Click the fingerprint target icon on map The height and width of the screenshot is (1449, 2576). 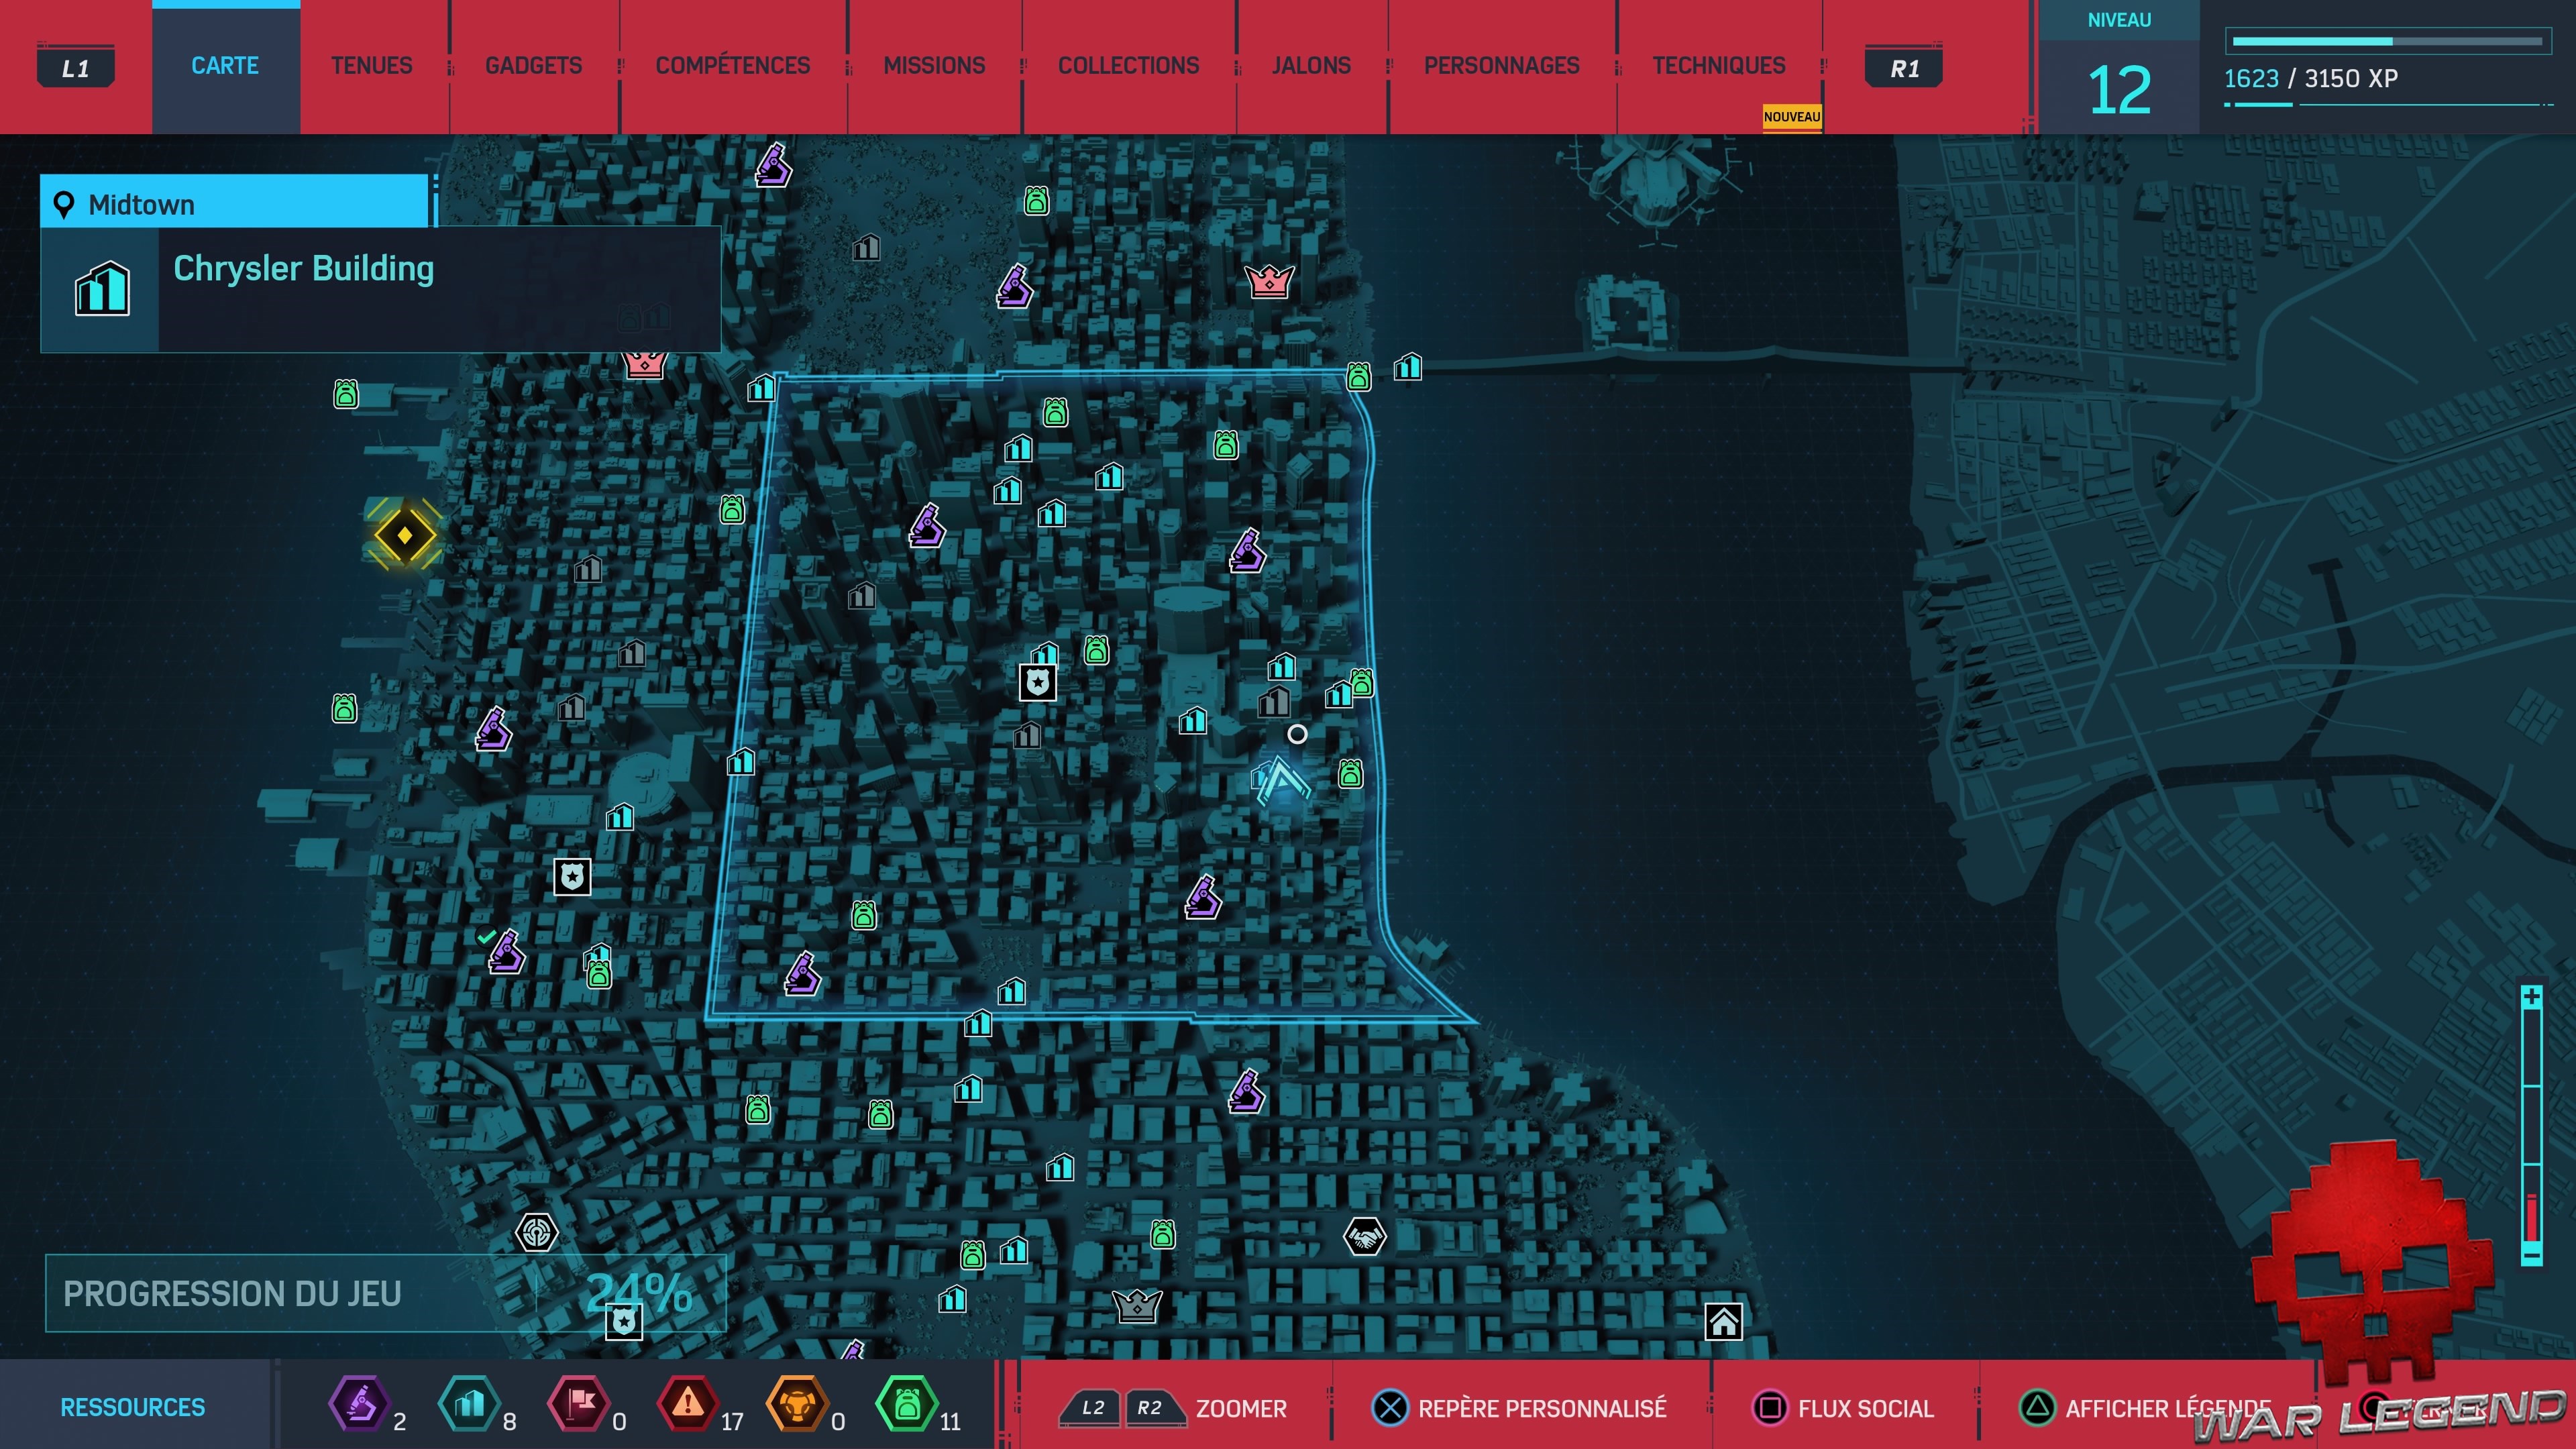[536, 1232]
